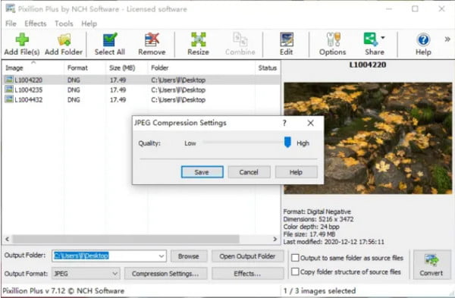Viewport: 455px width, 298px height.
Task: Click the Browse button
Action: pyautogui.click(x=189, y=256)
